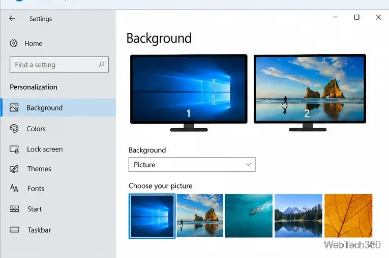Go to the Themes page

tap(58, 169)
